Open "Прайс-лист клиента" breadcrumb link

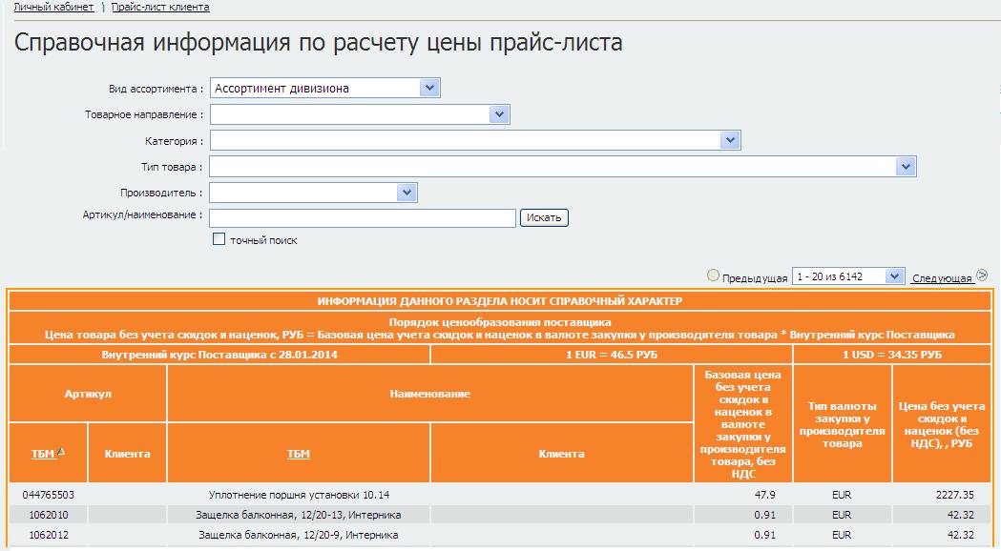click(x=160, y=7)
